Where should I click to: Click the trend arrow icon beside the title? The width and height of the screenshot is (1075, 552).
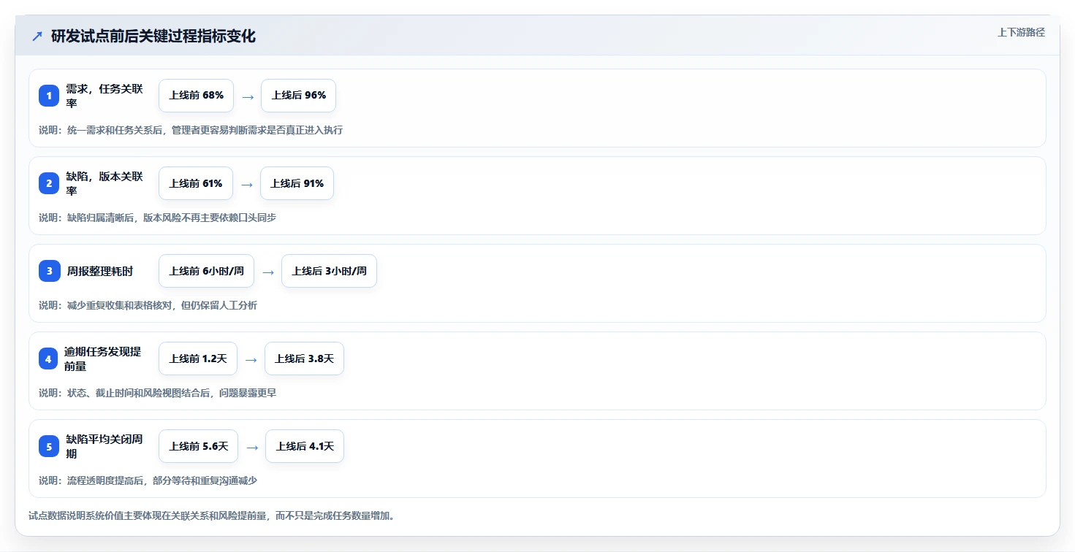tap(37, 37)
